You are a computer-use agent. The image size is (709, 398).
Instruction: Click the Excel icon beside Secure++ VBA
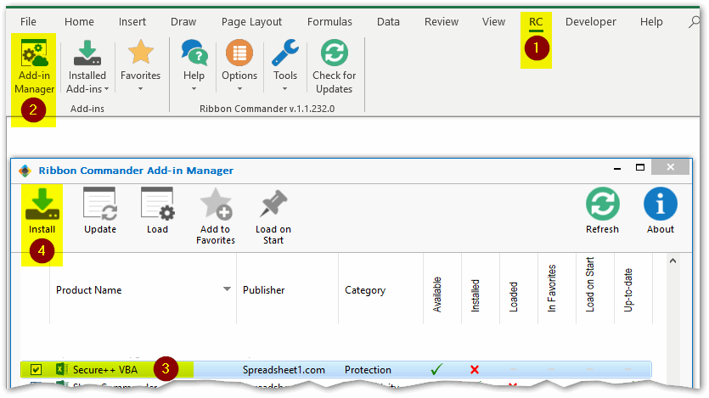click(62, 369)
